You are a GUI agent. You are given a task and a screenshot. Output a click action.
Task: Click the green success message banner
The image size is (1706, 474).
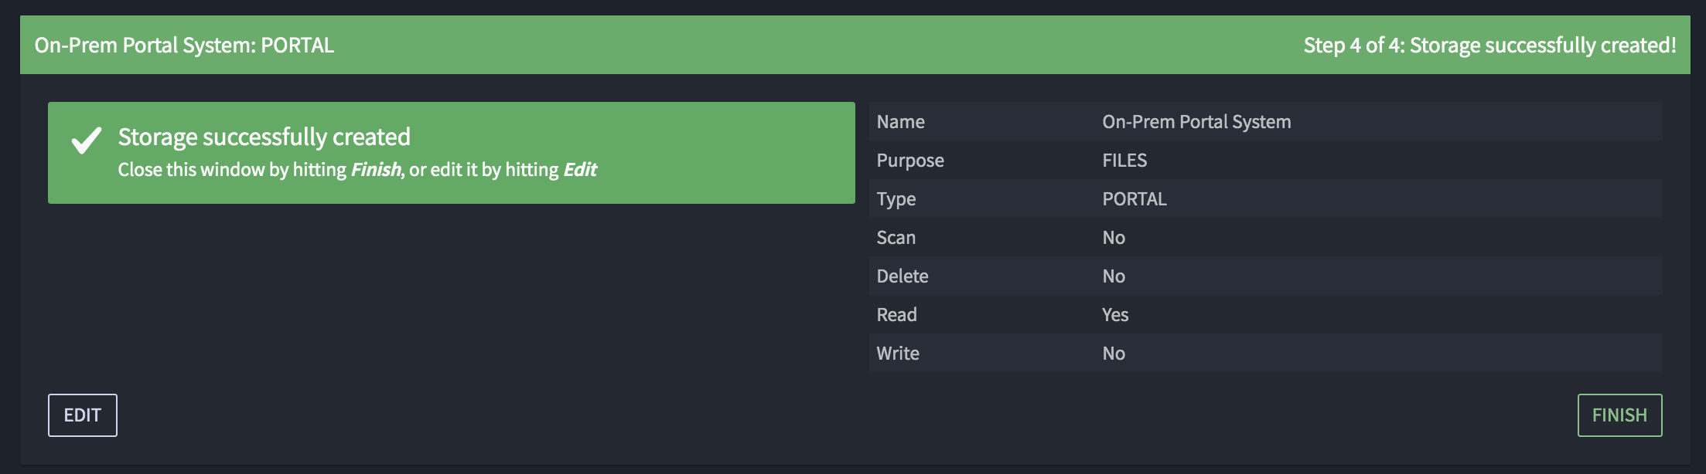pos(452,153)
